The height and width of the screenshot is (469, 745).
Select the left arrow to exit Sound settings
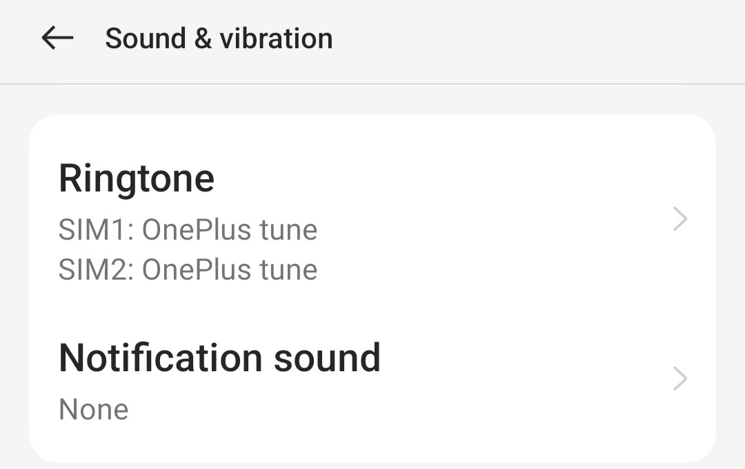coord(59,38)
